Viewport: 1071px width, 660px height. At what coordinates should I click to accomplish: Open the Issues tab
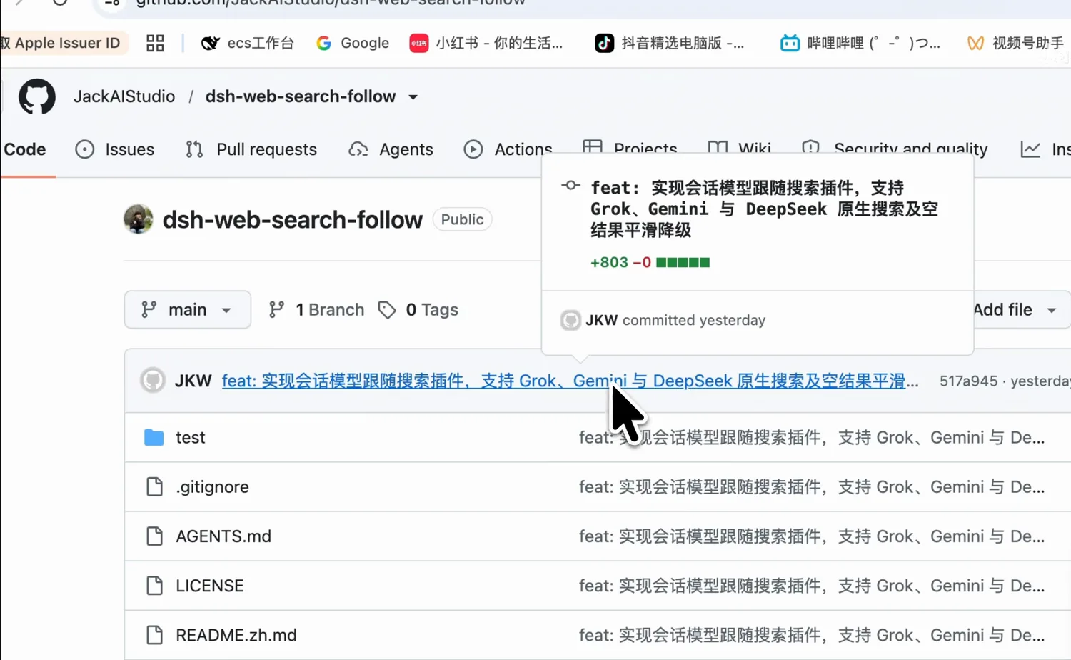115,149
